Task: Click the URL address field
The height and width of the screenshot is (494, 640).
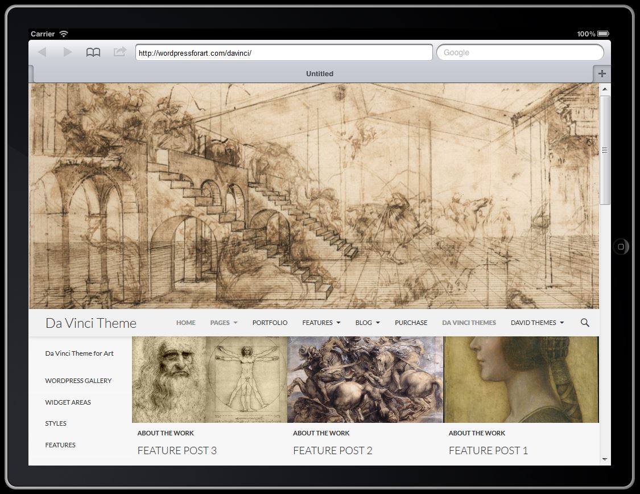Action: (x=284, y=53)
